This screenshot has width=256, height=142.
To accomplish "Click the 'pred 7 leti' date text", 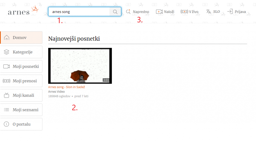I will [81, 96].
